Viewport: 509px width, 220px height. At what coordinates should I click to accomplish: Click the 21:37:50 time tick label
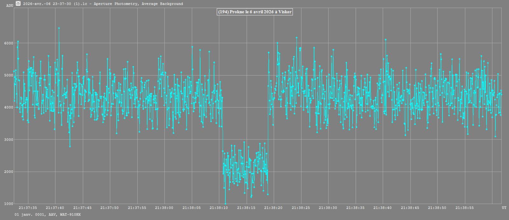click(x=109, y=208)
